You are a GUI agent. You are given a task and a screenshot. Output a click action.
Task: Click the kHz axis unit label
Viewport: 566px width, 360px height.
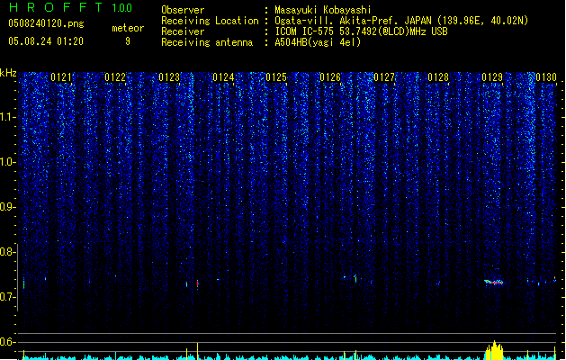pyautogui.click(x=8, y=73)
